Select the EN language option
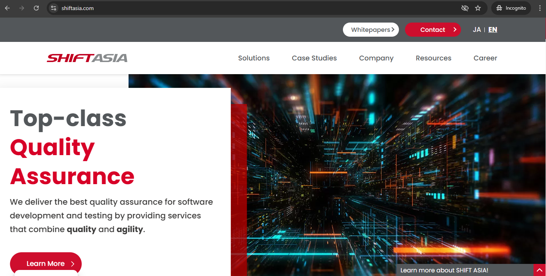This screenshot has height=276, width=546. (x=493, y=29)
